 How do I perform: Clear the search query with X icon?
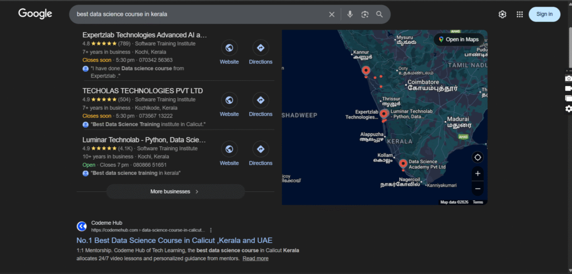[x=332, y=15]
